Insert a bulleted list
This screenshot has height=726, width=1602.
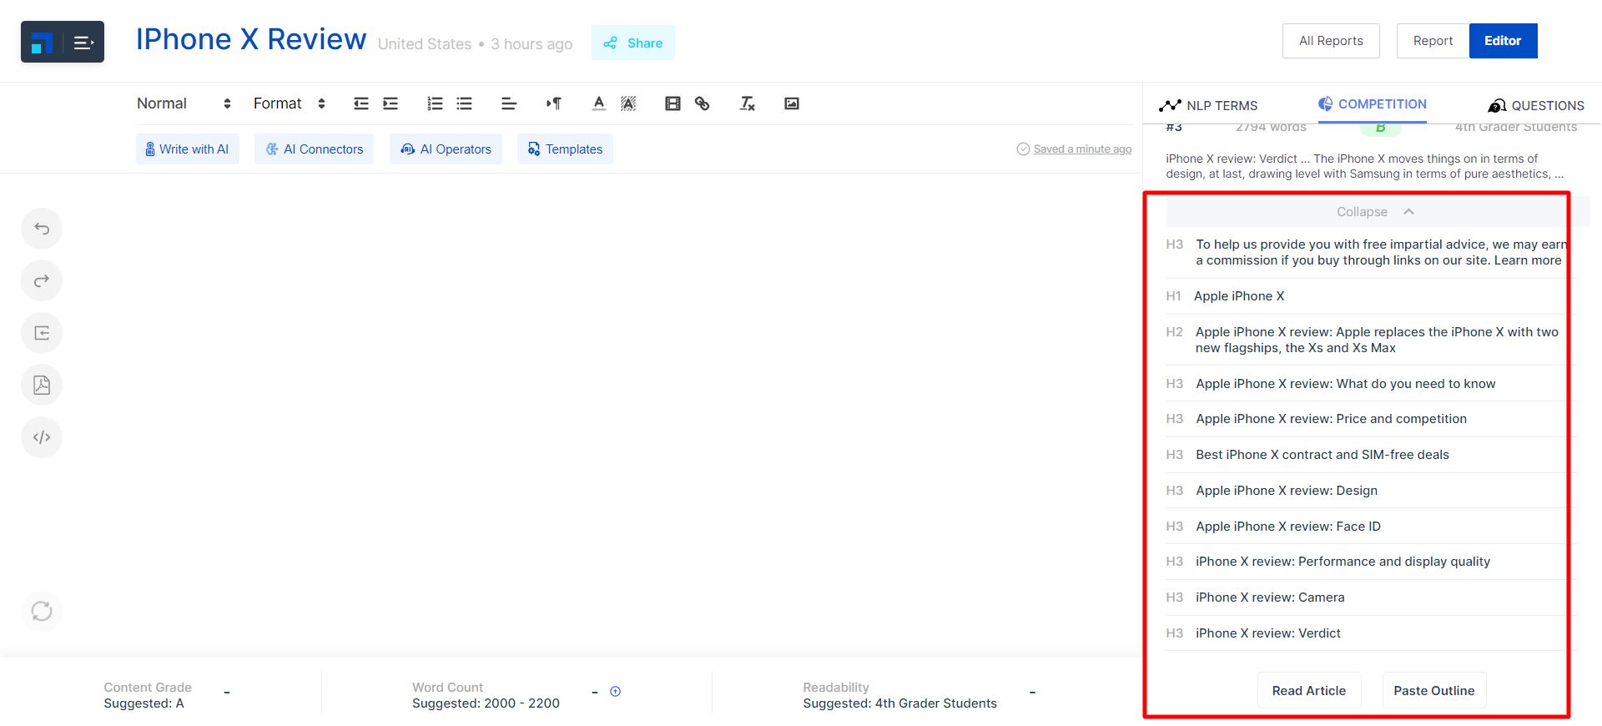tap(465, 103)
